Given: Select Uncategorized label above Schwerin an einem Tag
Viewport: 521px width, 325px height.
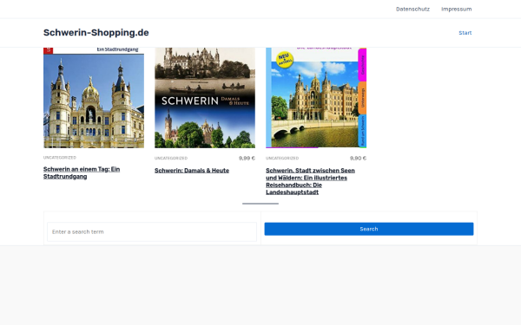Looking at the screenshot, I should point(60,158).
